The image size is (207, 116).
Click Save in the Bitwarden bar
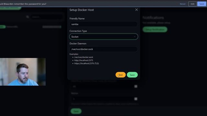pyautogui.click(x=202, y=4)
